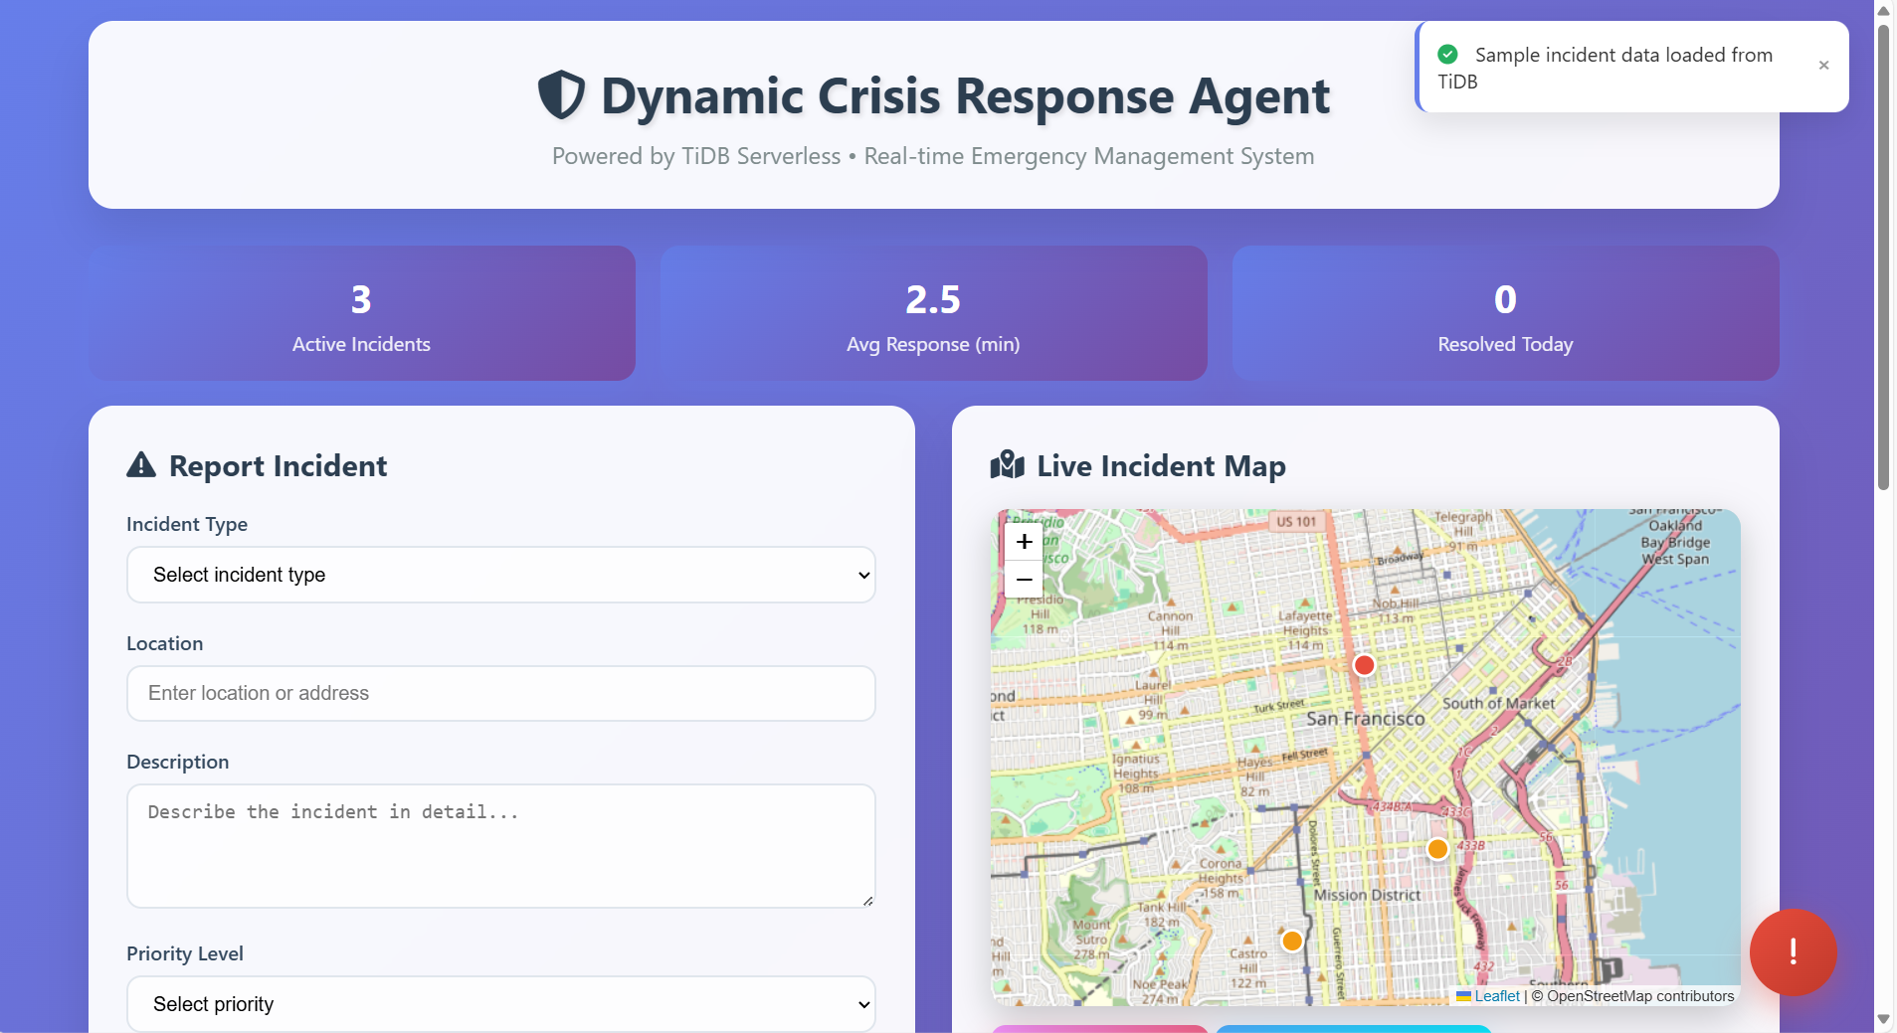Click into the Description text area

point(501,846)
